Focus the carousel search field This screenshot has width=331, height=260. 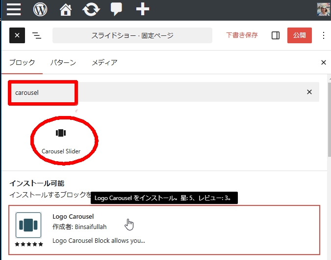(x=157, y=92)
